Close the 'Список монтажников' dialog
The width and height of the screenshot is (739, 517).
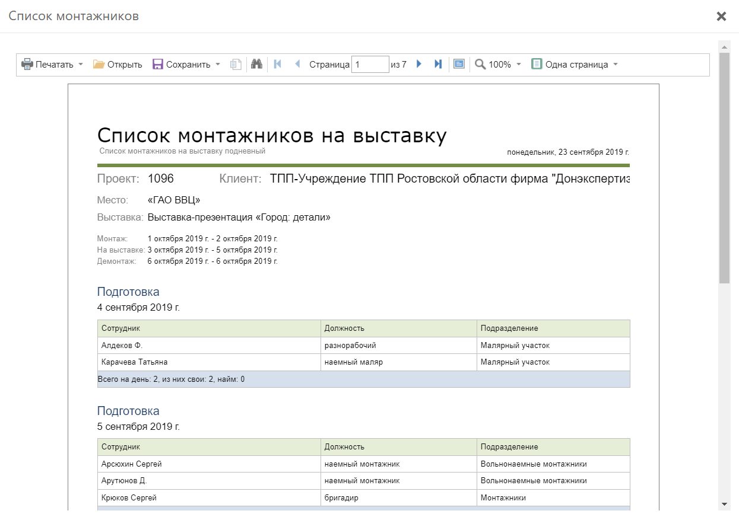[x=721, y=17]
